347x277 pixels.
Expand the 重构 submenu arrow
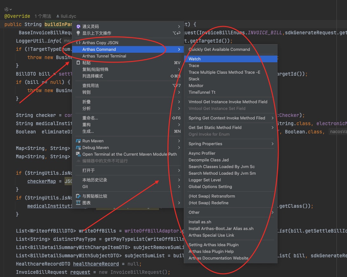tap(179, 125)
